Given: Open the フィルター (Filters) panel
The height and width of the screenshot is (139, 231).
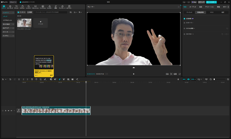Looking at the screenshot, I should point(50,6).
